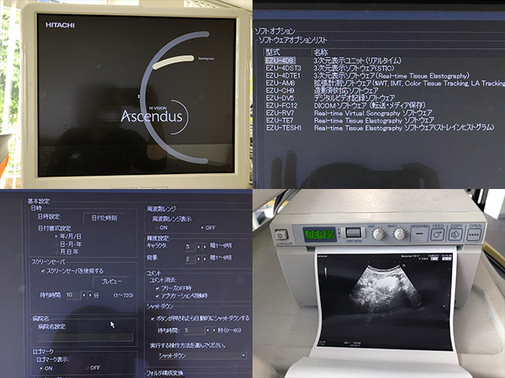Select the EZU-RV7 option row
This screenshot has width=505, height=378.
[385, 113]
